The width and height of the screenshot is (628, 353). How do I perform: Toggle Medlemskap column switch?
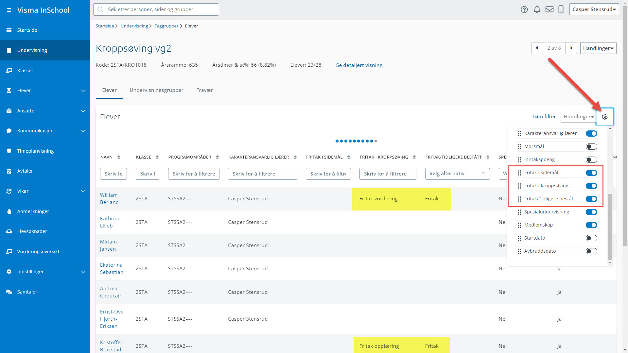coord(591,225)
